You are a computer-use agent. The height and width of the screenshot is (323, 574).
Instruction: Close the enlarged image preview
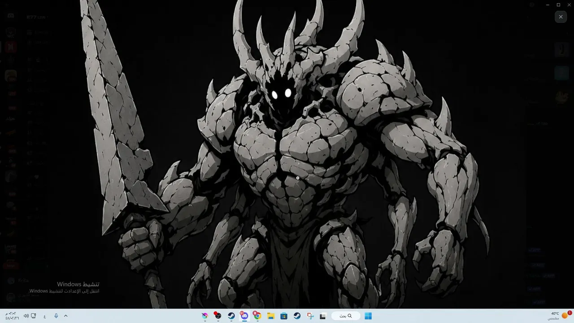pos(561,17)
